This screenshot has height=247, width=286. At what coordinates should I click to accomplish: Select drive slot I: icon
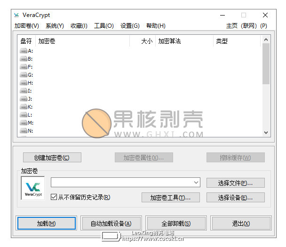24,91
